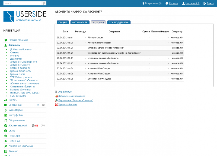Select Должники in the subscribers submenu
This screenshot has width=217, height=156.
pos(16,58)
